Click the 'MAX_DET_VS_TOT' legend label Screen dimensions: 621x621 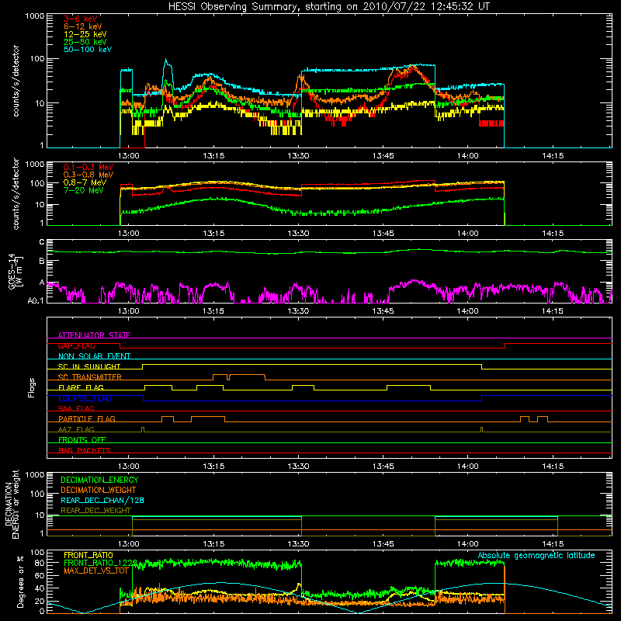[96, 571]
